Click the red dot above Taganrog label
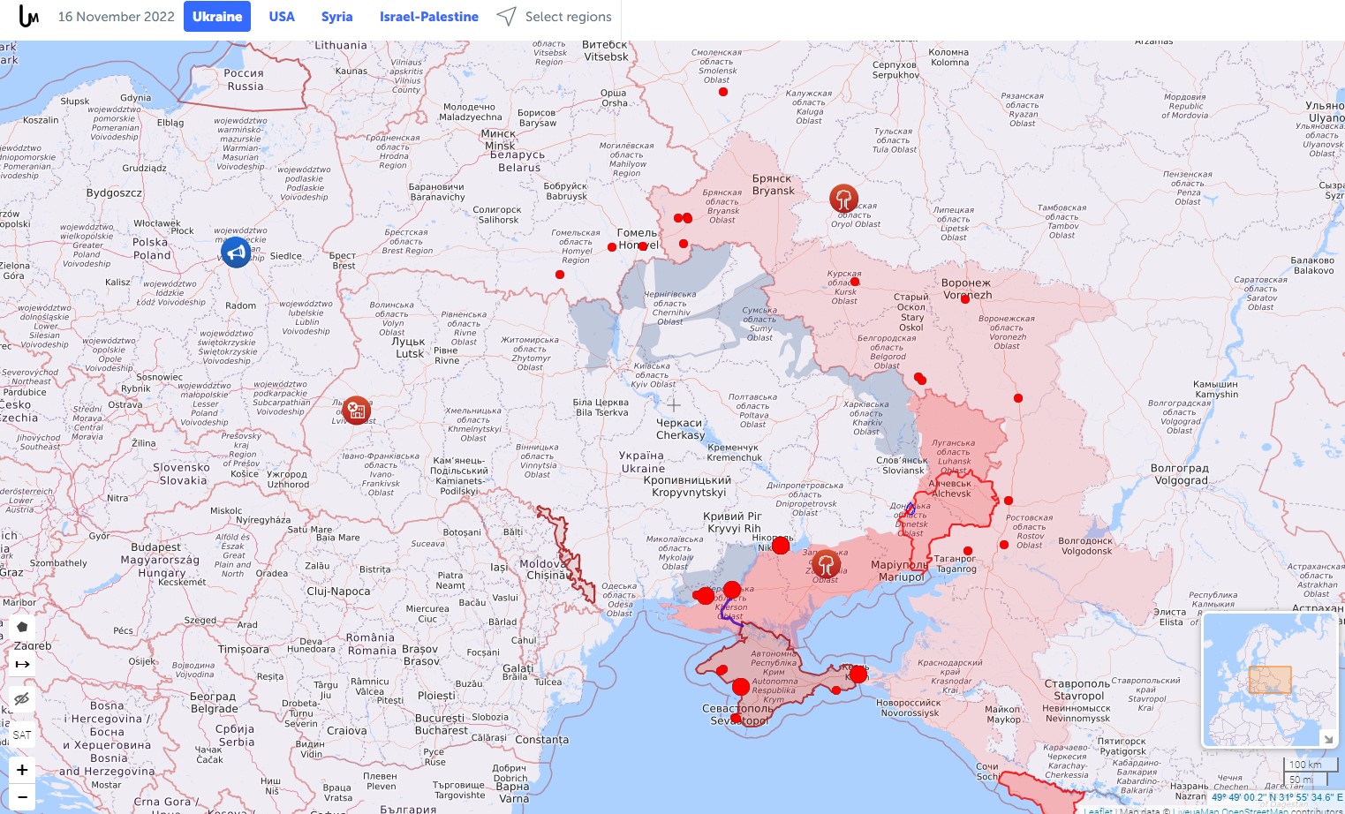 coord(968,551)
